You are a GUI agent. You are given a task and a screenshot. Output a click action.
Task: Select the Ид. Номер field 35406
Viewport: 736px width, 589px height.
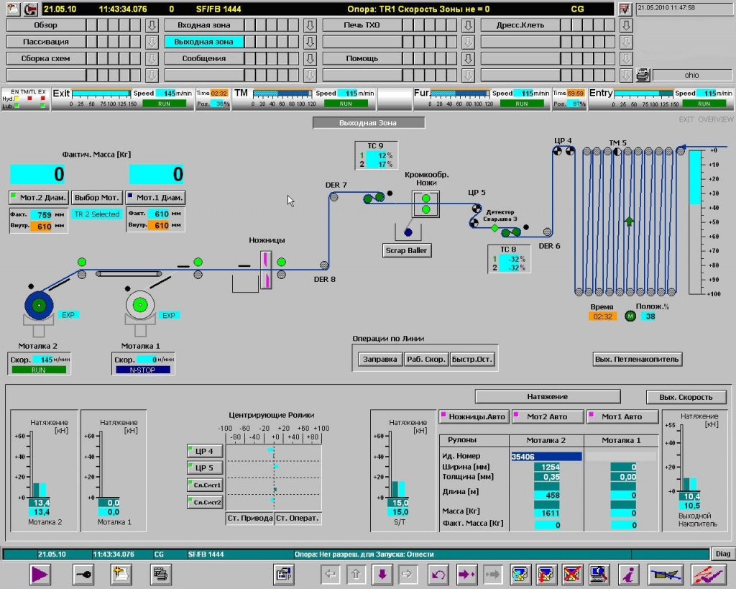click(x=546, y=456)
